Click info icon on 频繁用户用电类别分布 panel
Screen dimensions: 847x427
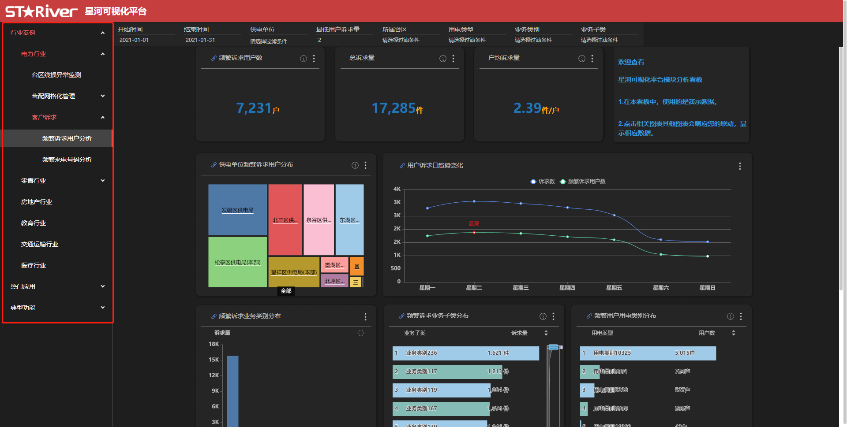pos(731,316)
